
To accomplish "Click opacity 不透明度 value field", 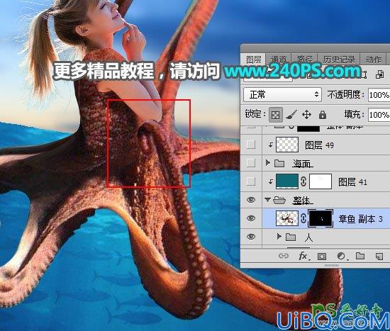I will pos(379,95).
